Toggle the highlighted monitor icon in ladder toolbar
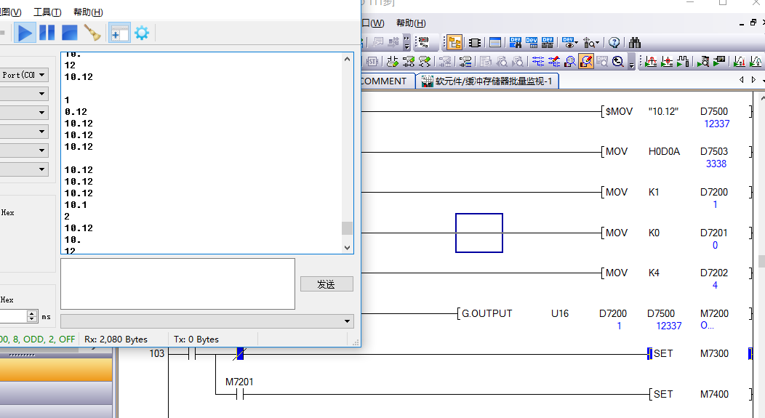Screen dimensions: 765x418 (x=585, y=62)
